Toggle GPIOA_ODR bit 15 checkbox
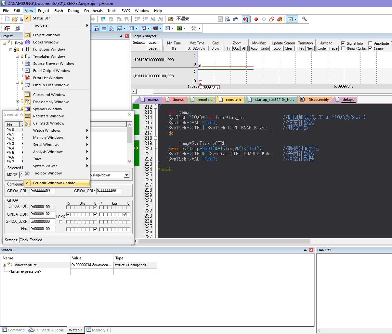392x334 pixels. [68, 214]
